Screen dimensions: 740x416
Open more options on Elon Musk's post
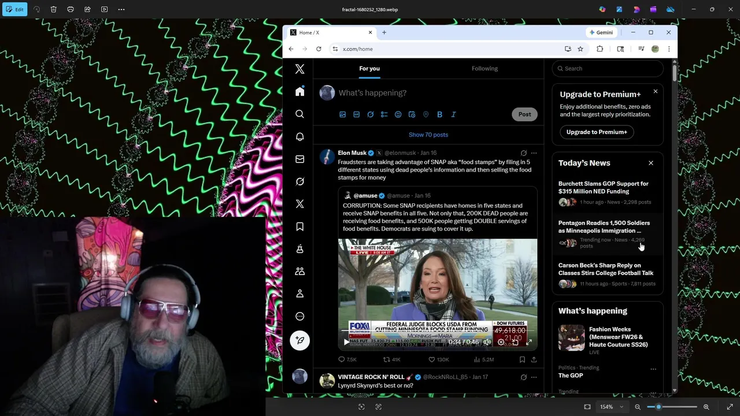[534, 153]
